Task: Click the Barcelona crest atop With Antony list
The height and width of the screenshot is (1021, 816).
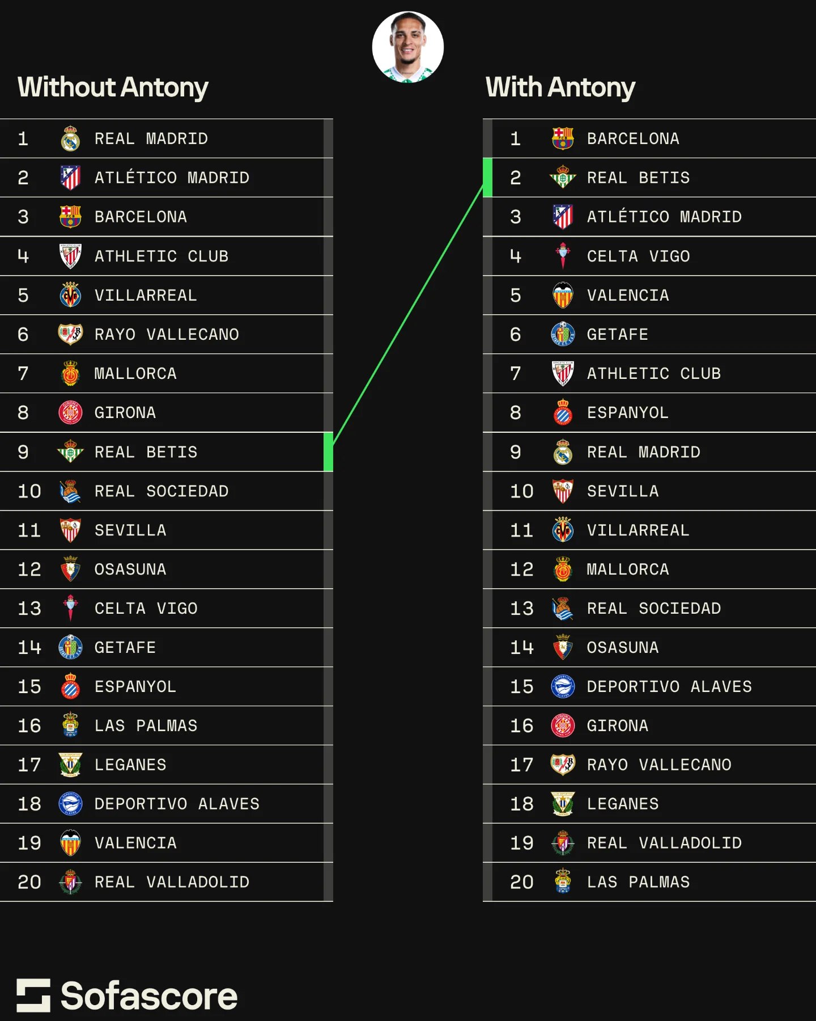Action: tap(563, 139)
